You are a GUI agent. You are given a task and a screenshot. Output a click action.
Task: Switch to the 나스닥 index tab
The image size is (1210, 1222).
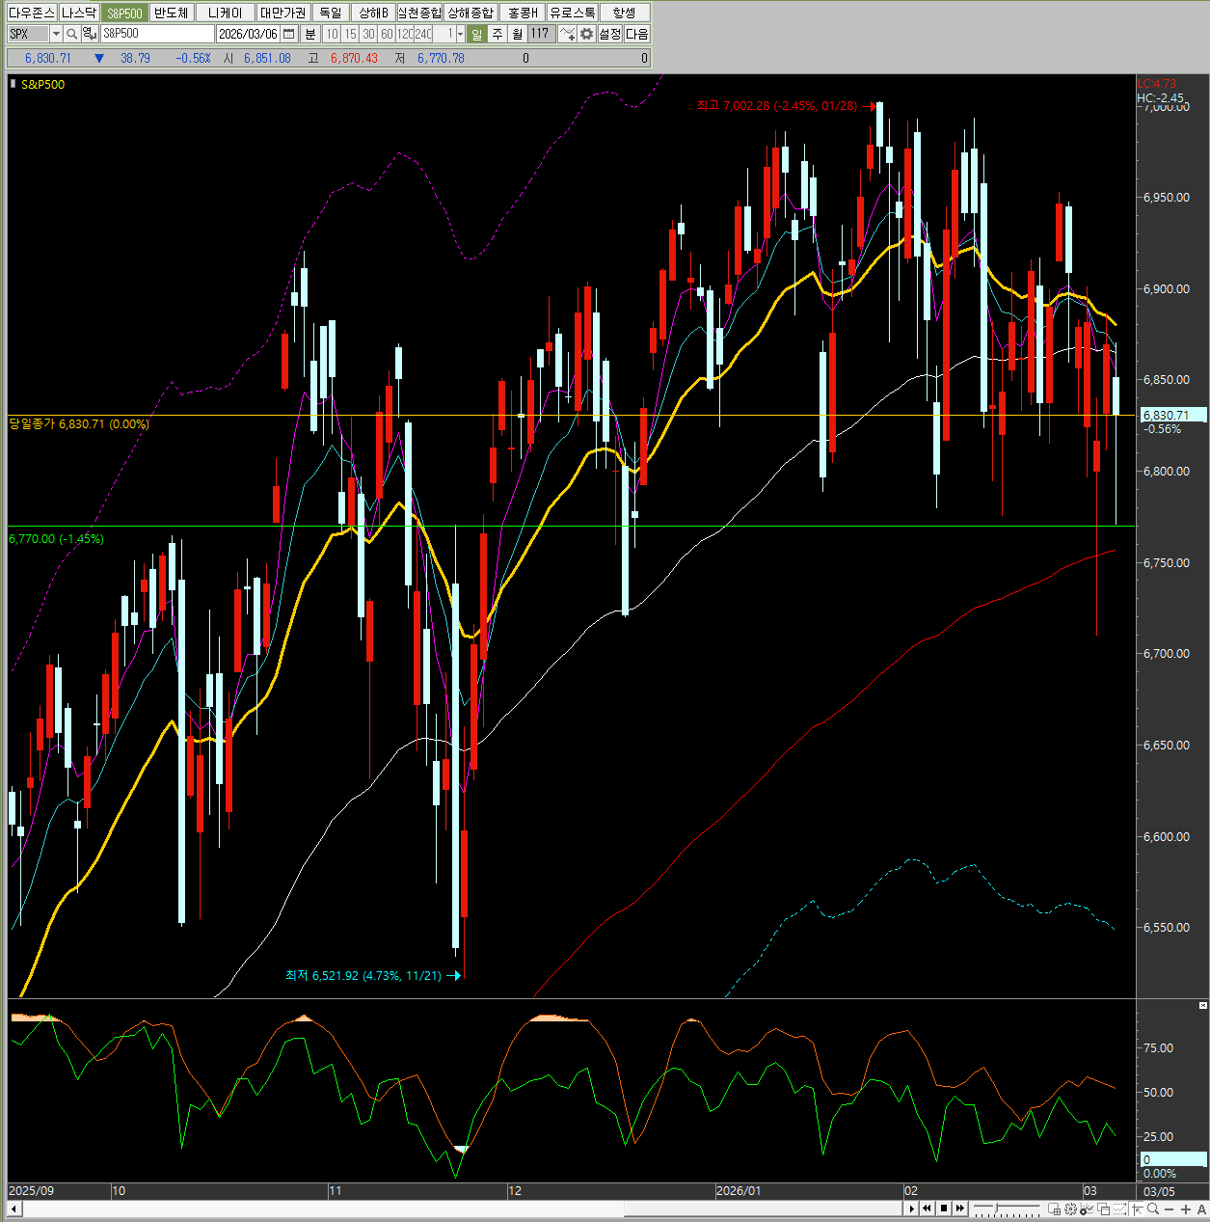78,13
